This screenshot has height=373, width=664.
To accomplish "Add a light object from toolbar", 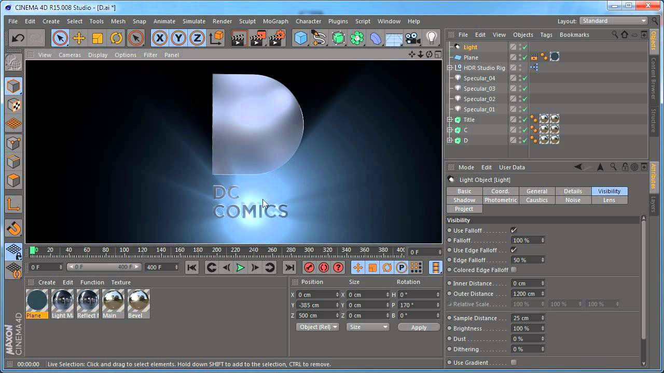I will click(x=431, y=38).
